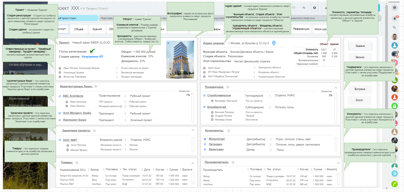This screenshot has height=192, width=404.
Task: Click the plus icon beside Конкуренты
Action: click(229, 131)
